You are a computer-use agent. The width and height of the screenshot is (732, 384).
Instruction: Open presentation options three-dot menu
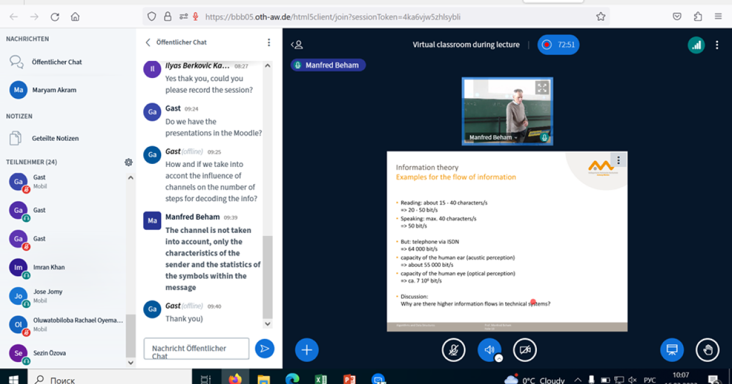[x=619, y=160]
